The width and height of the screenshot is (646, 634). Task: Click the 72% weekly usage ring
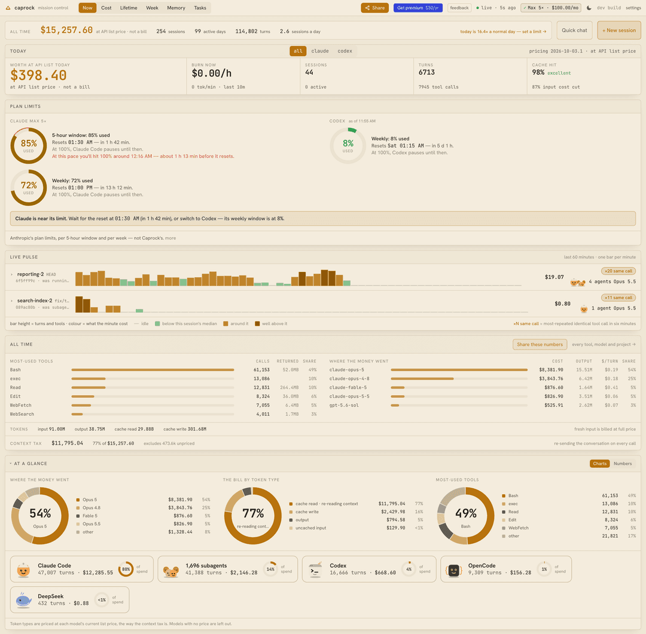point(29,188)
